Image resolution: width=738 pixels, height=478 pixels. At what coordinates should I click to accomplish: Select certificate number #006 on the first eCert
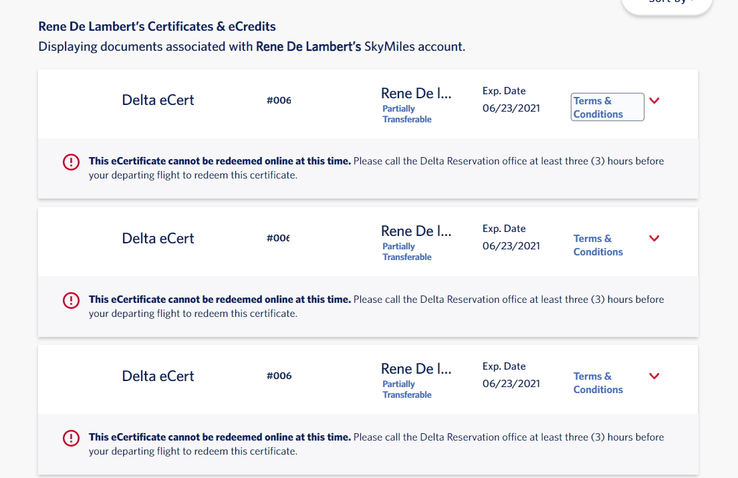[279, 100]
